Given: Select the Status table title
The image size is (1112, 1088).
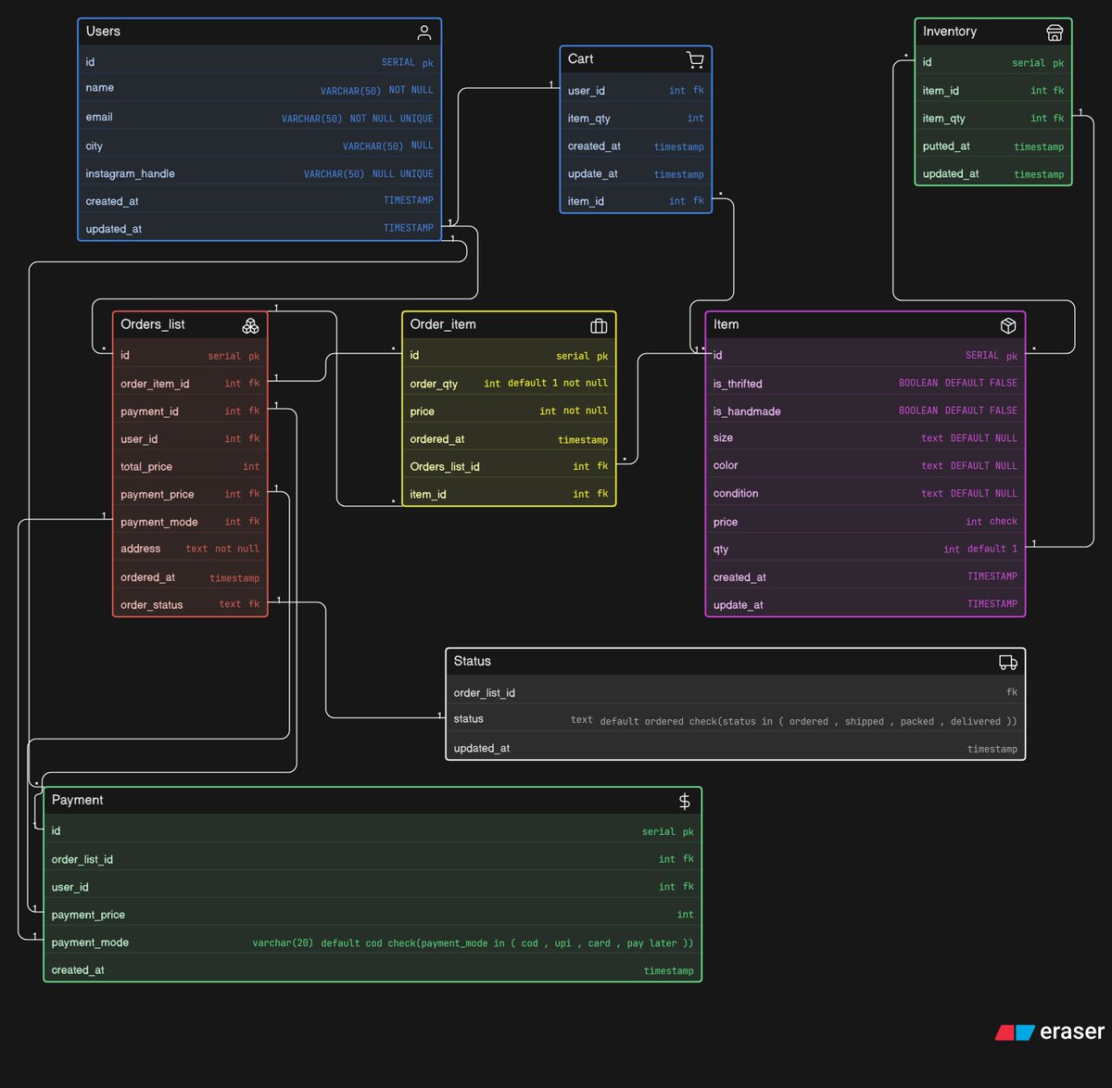Looking at the screenshot, I should (x=472, y=661).
